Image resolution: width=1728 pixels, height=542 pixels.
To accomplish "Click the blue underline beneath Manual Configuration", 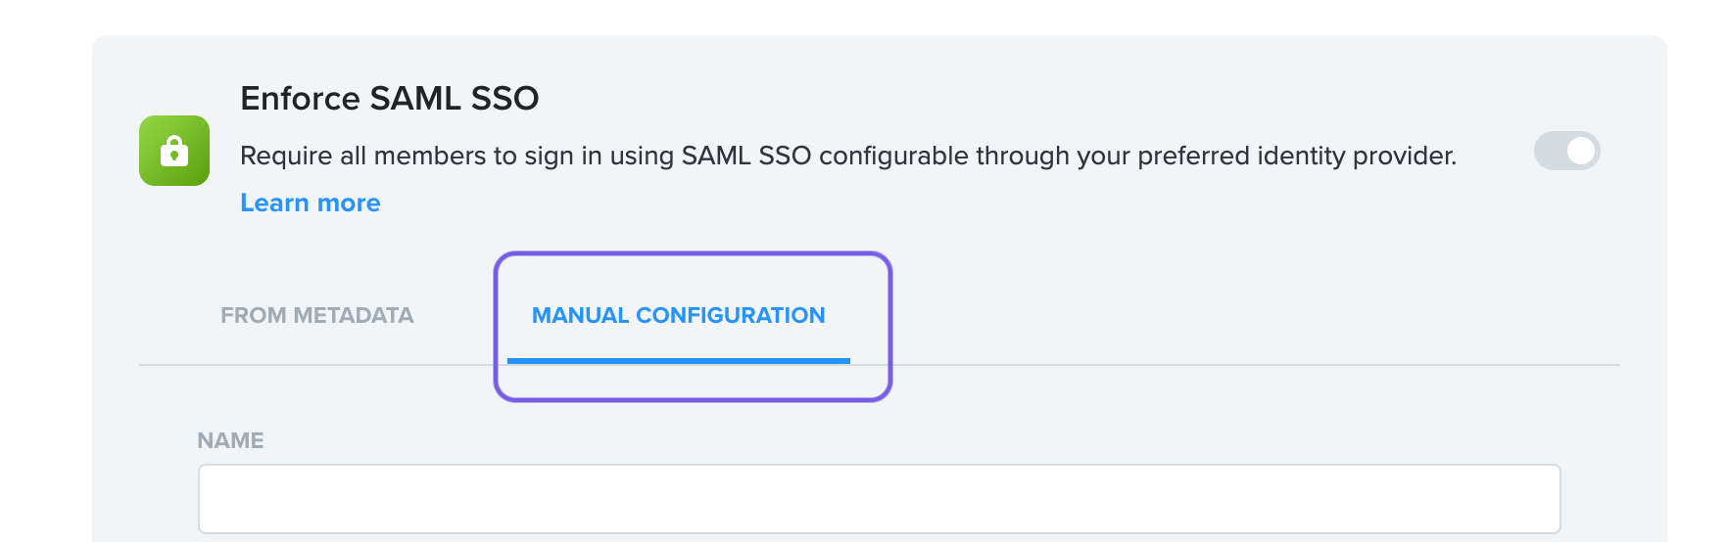I will 678,361.
